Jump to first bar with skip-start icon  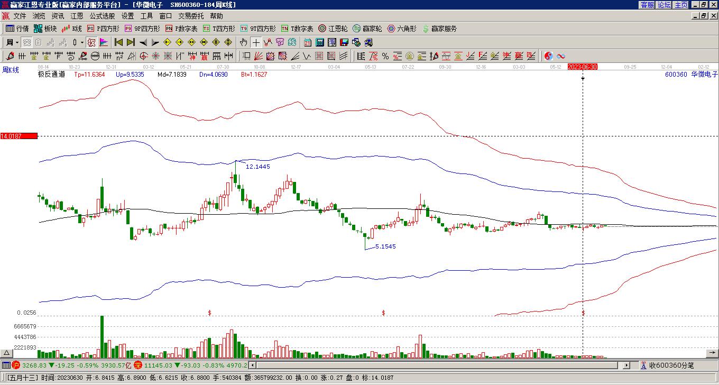point(119,42)
